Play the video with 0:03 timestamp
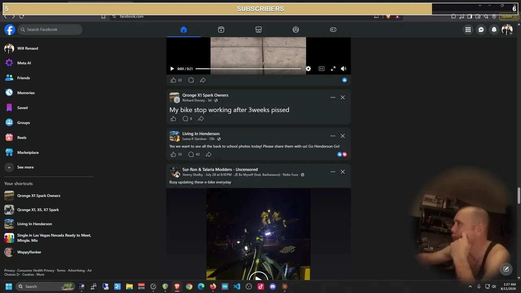Viewport: 521px width, 293px height. click(172, 69)
